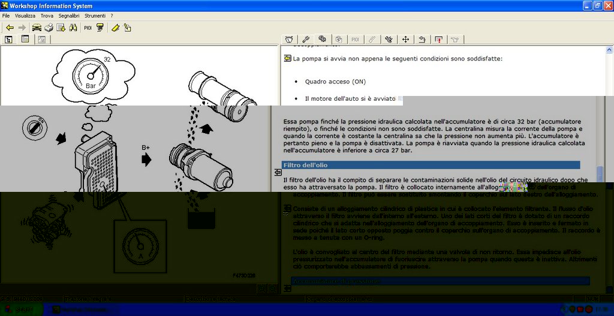This screenshot has width=614, height=316.
Task: Open the Trova menu
Action: pos(47,16)
